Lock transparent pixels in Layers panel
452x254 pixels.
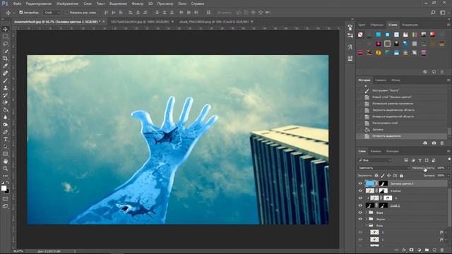(x=376, y=176)
